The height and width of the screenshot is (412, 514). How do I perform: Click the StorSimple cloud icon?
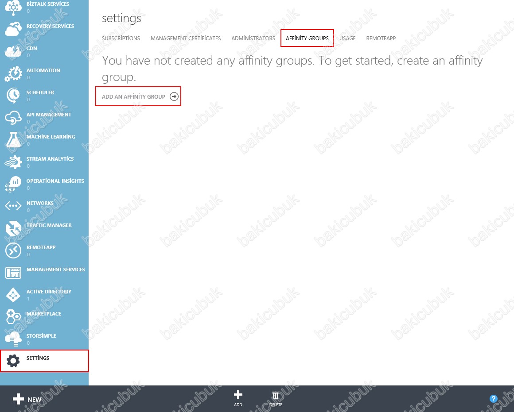point(13,339)
